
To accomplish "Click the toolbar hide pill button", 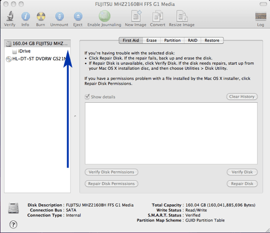I will click(263, 4).
